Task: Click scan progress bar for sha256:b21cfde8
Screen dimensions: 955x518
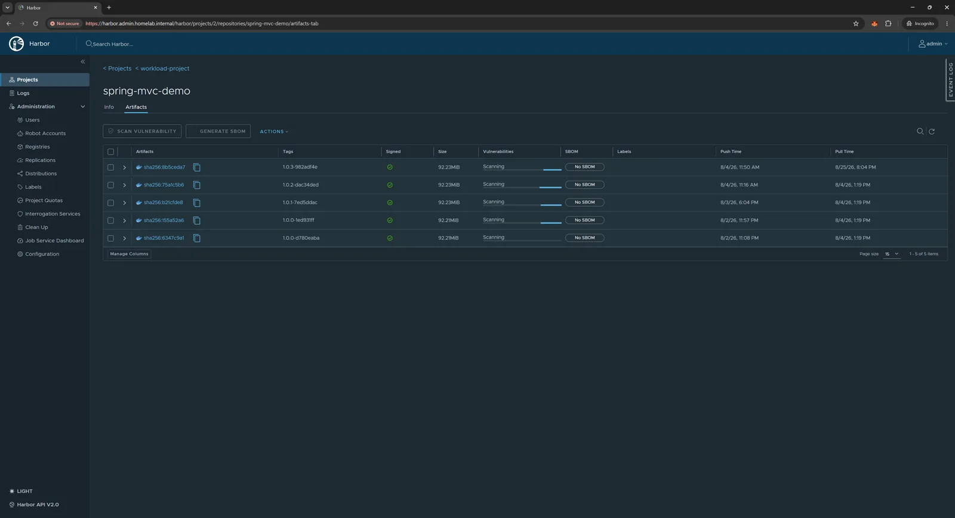Action: (522, 205)
